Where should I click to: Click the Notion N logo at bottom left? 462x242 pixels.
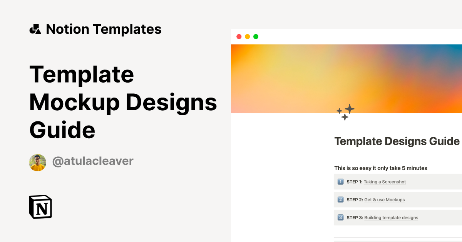point(41,207)
